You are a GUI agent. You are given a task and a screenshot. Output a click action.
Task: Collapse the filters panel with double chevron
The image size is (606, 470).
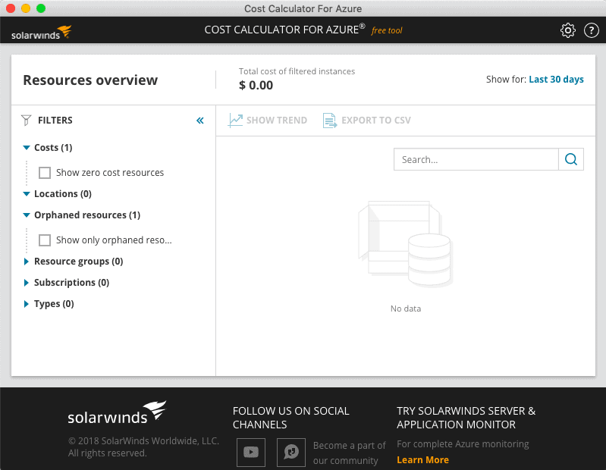[199, 121]
